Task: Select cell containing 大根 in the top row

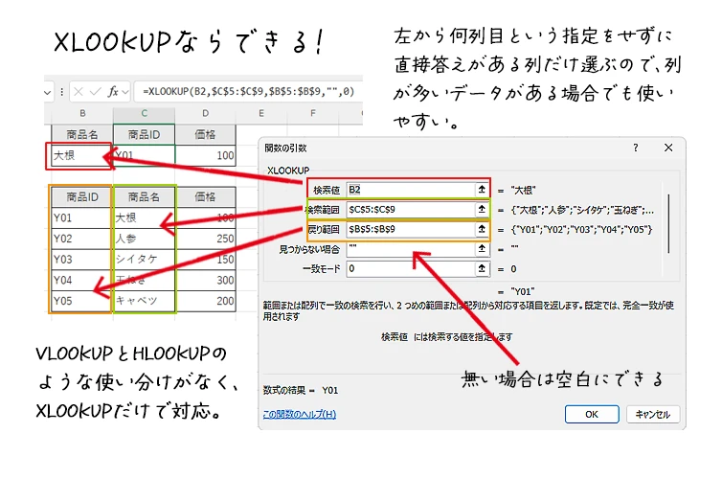Action: pyautogui.click(x=82, y=155)
